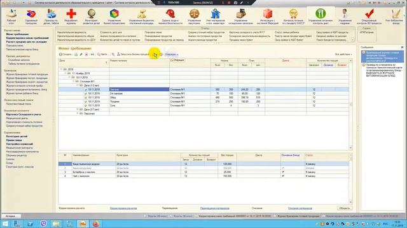Open the Контроль питания по стандарту ХАССП section
Image resolution: width=407 pixels, height=228 pixels.
coord(293,16)
